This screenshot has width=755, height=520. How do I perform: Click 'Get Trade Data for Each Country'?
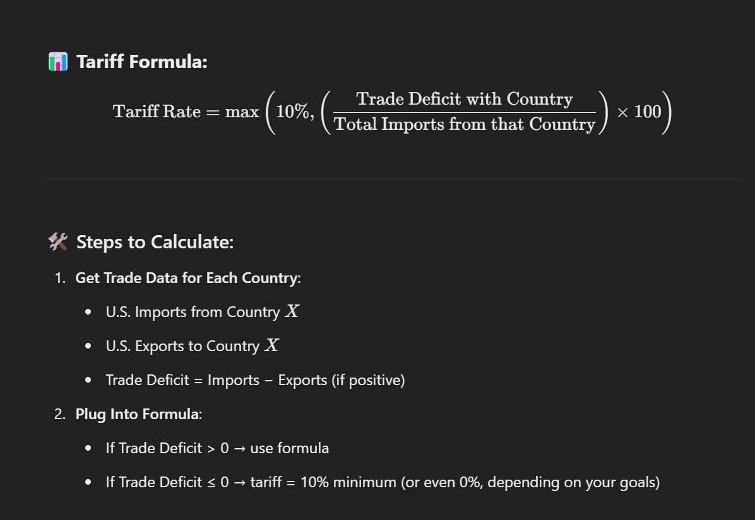[x=187, y=278]
